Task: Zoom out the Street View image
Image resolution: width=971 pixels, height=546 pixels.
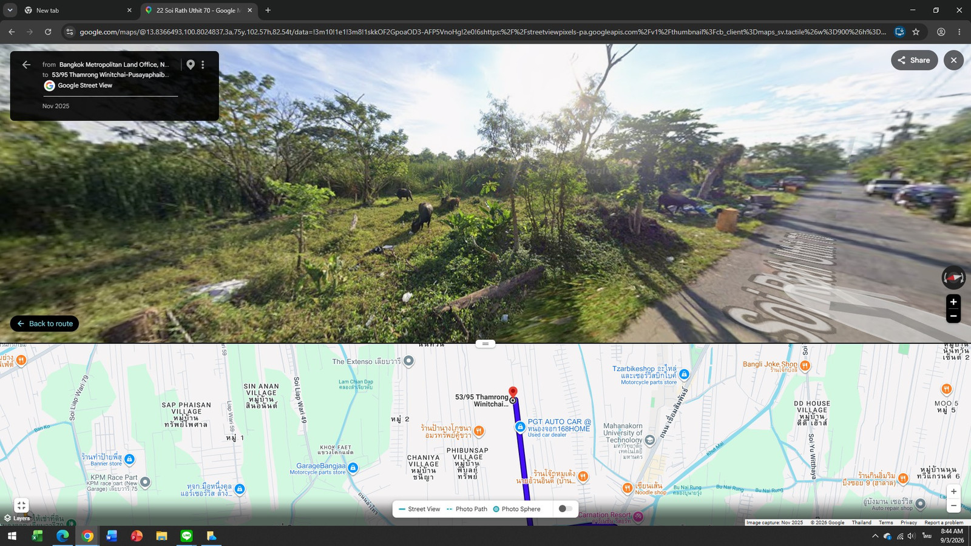Action: [x=953, y=316]
